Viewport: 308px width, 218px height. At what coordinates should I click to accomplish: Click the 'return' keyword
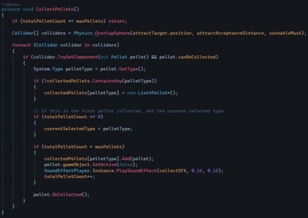[116, 21]
